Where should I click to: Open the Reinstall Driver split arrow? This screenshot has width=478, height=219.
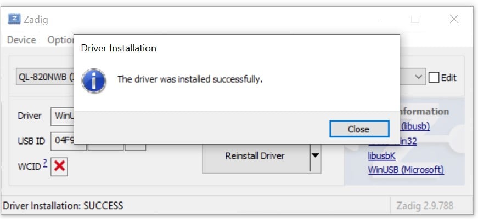click(316, 155)
